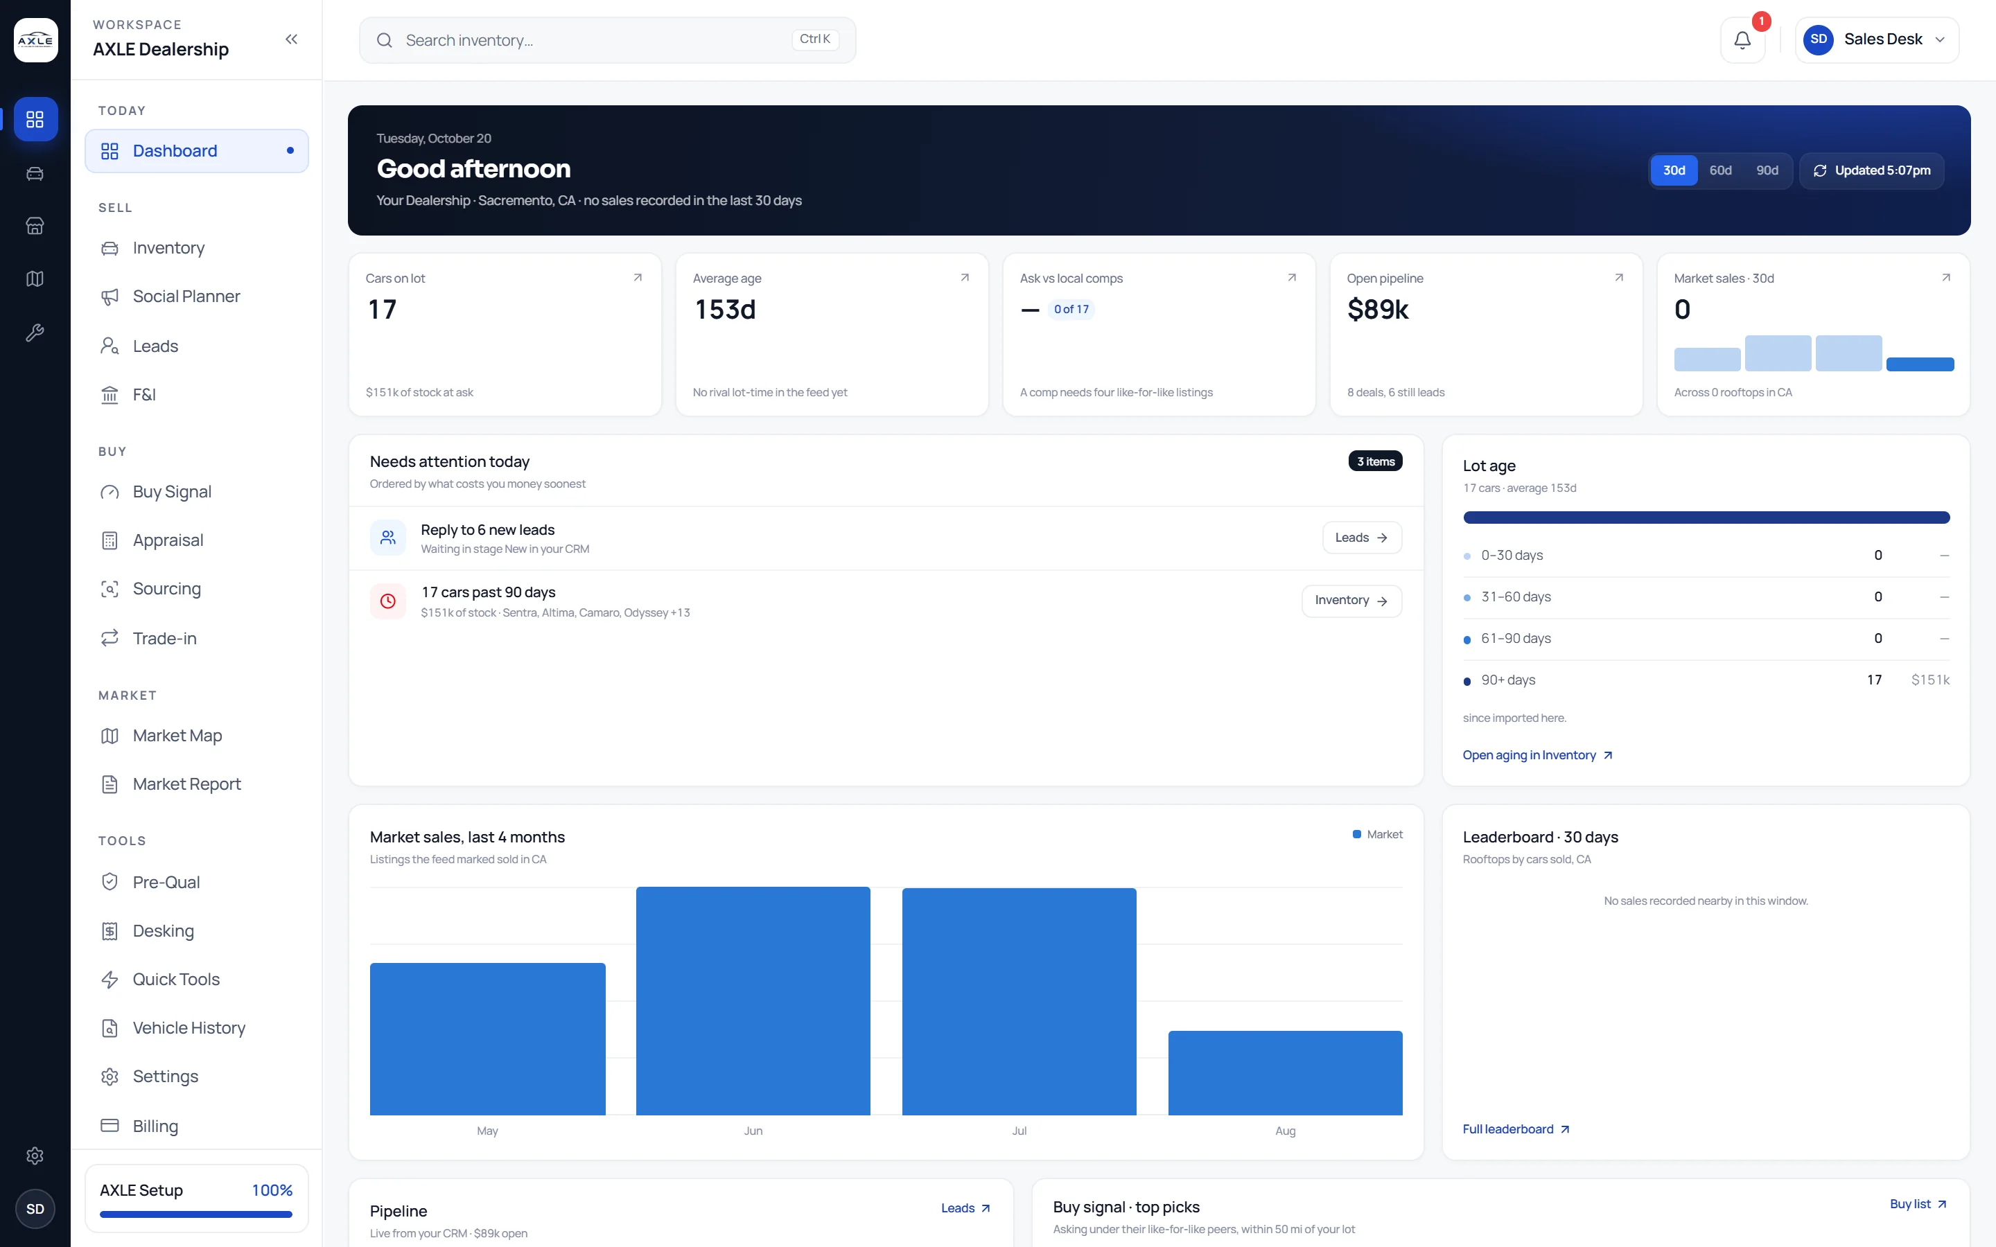Open Ask vs local comps arrow
Viewport: 1996px width, 1247px height.
pos(1292,278)
